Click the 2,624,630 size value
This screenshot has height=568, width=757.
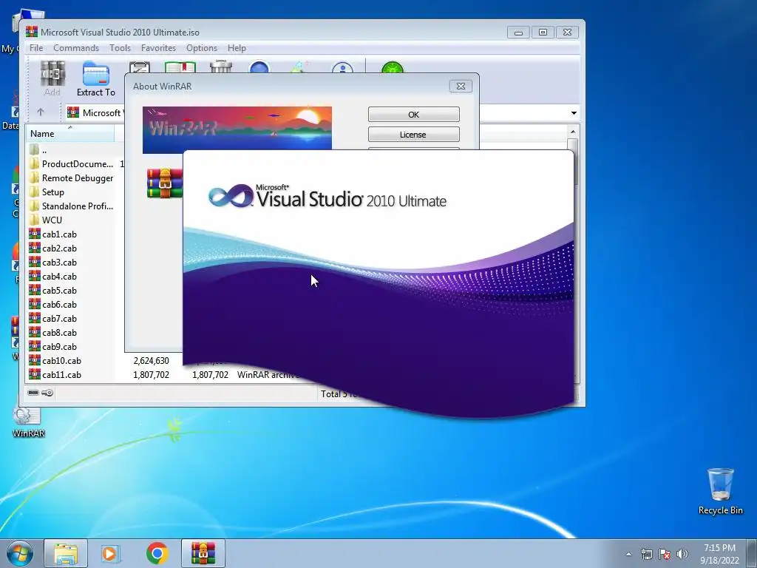[x=151, y=361]
